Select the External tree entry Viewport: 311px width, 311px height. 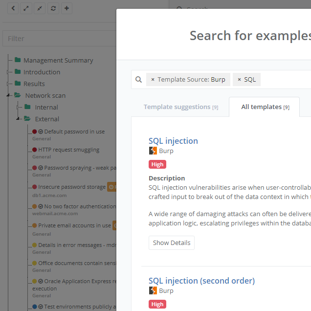tap(47, 119)
